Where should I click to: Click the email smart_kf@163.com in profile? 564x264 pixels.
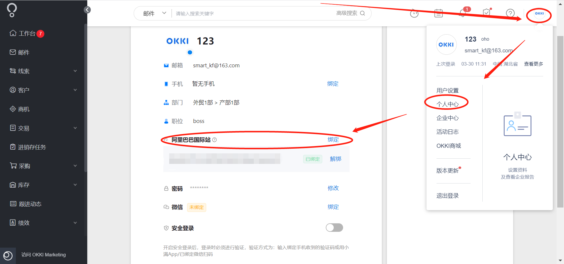pyautogui.click(x=216, y=65)
